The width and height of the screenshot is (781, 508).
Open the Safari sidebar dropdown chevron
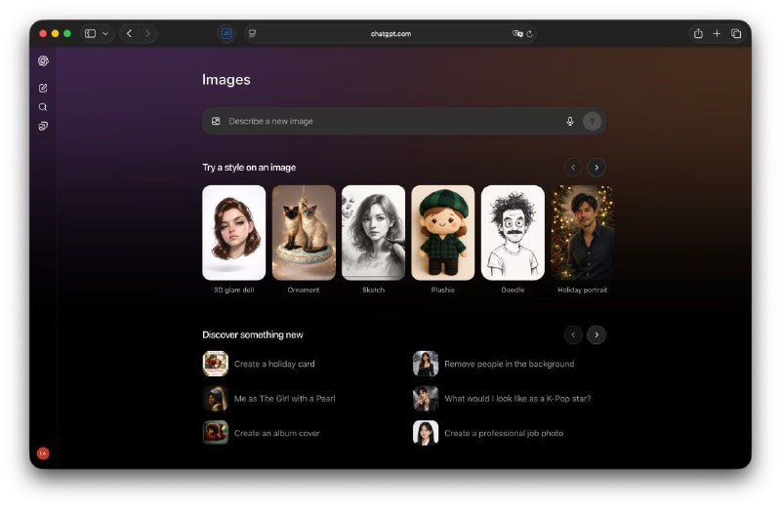click(x=105, y=33)
